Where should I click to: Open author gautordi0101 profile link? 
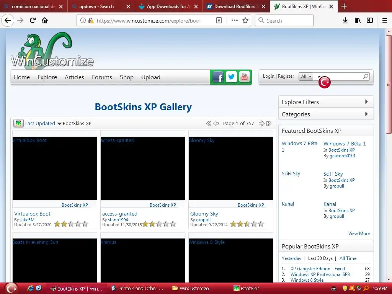pyautogui.click(x=343, y=156)
